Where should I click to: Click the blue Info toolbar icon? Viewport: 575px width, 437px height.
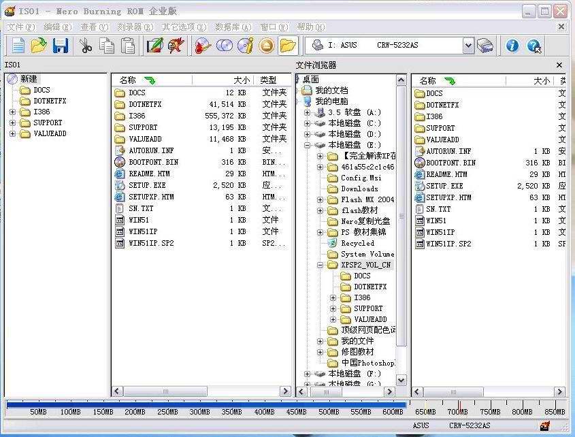point(512,46)
